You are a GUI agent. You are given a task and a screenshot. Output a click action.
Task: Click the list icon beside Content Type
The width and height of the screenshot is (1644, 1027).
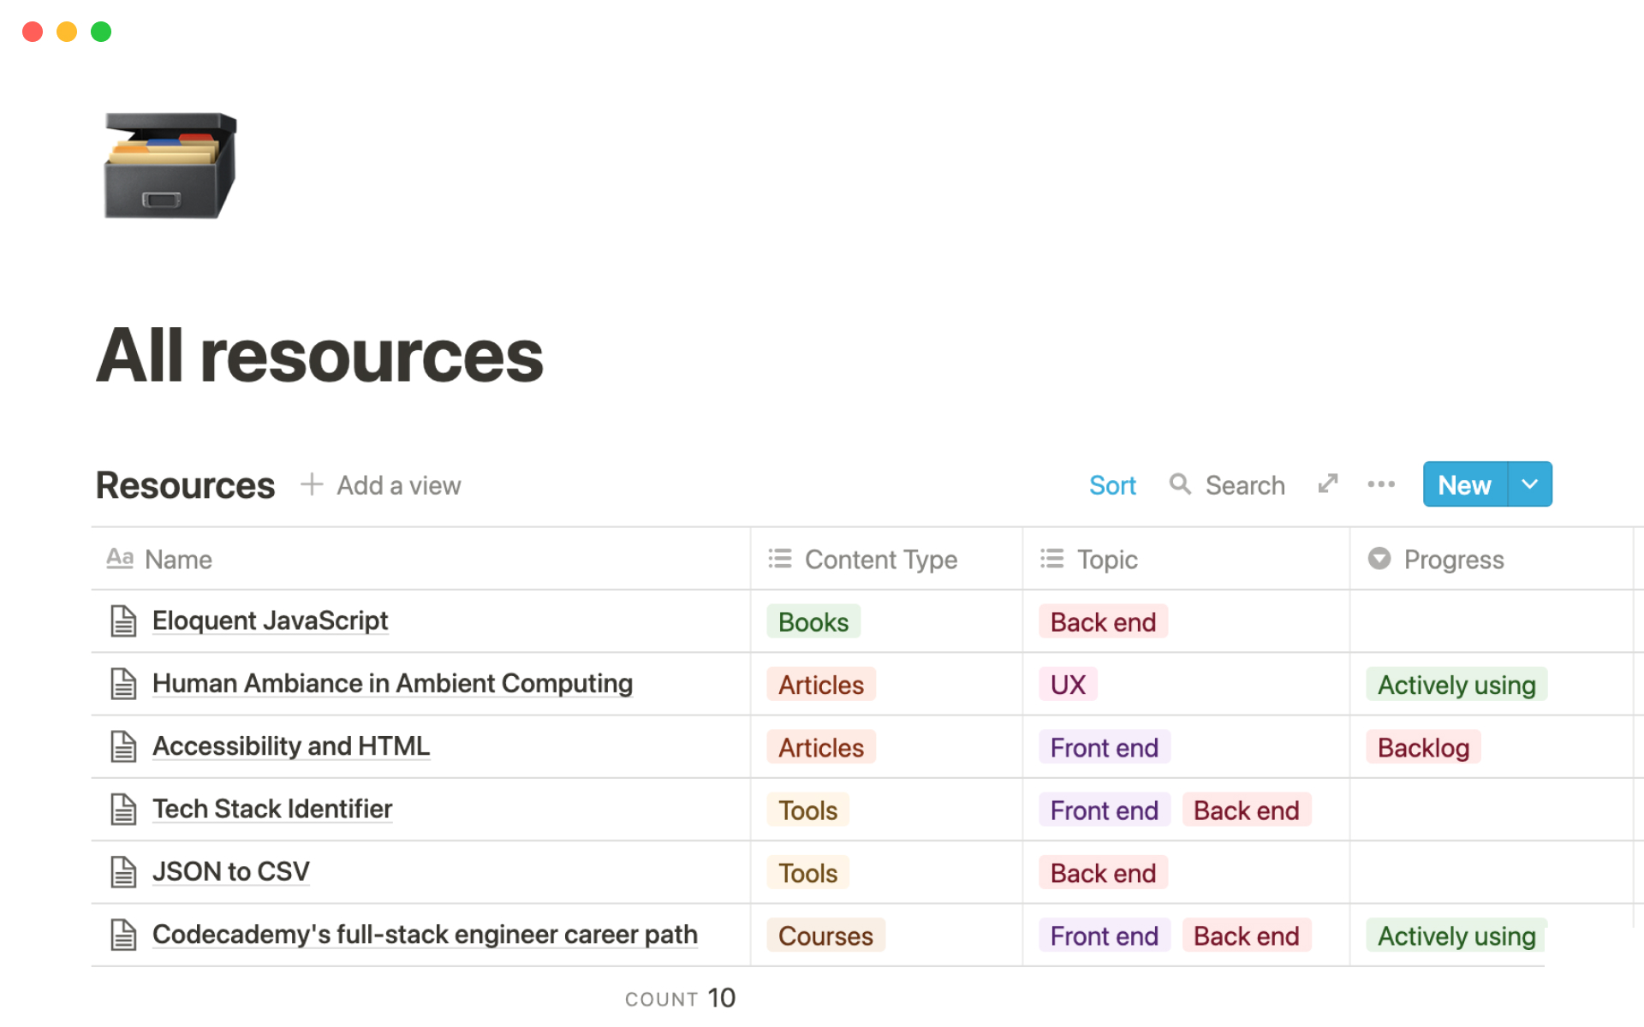[780, 559]
